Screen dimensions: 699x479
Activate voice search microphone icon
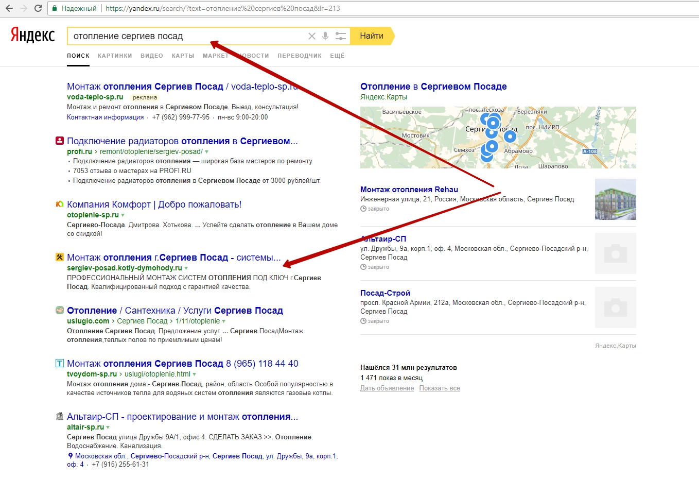tap(325, 36)
